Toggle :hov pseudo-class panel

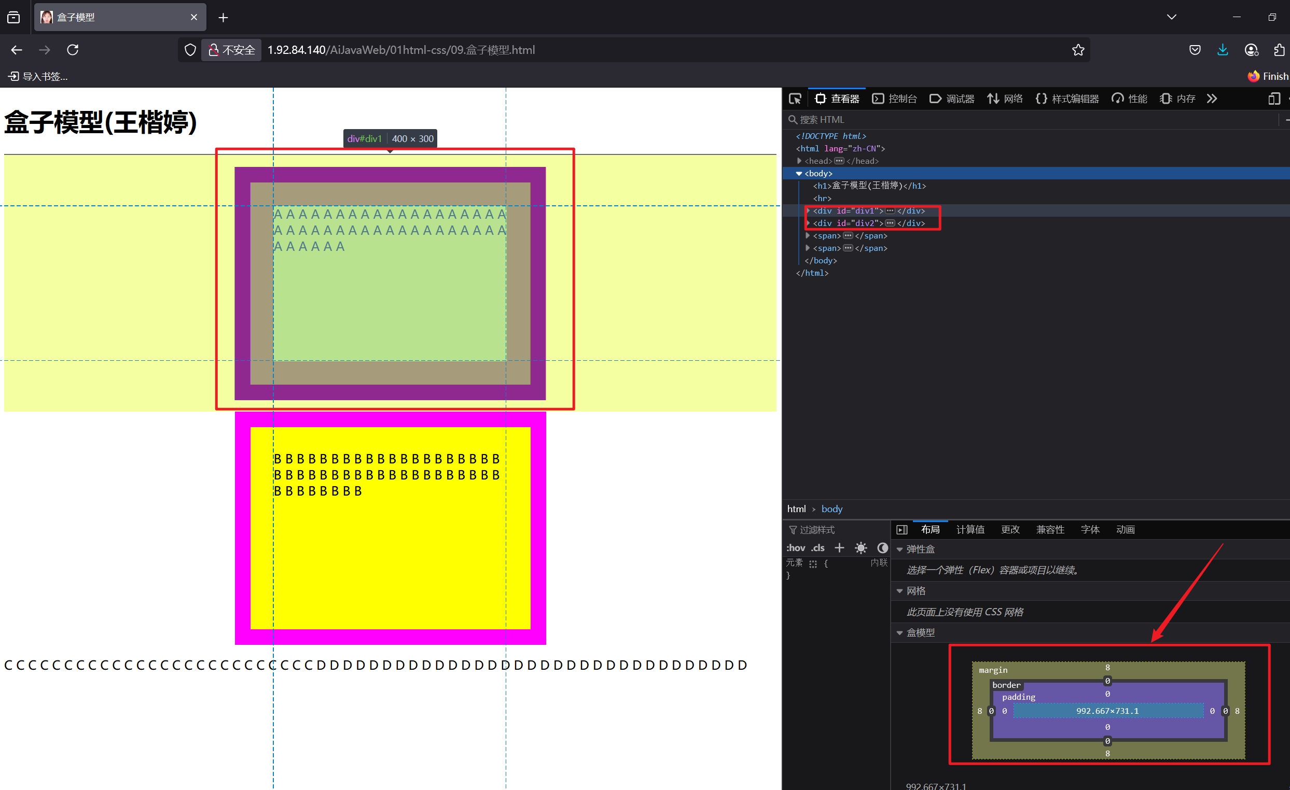795,548
